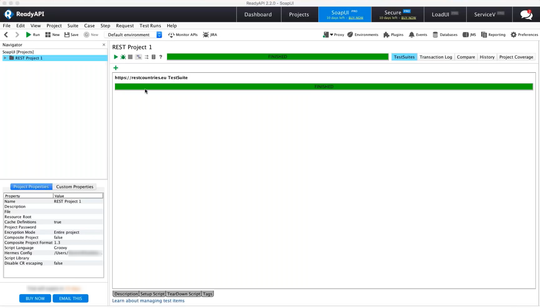Open Learn about managing test items link
The width and height of the screenshot is (540, 308).
[x=148, y=301]
